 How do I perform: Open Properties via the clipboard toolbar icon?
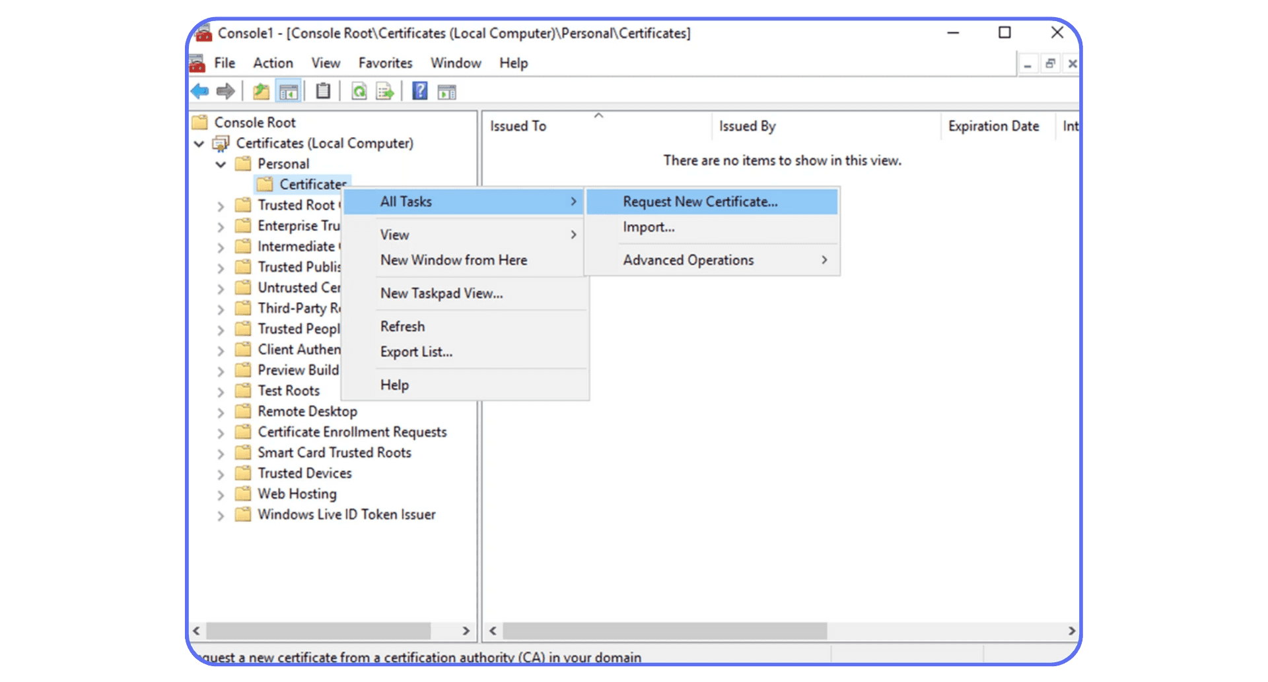(x=322, y=91)
